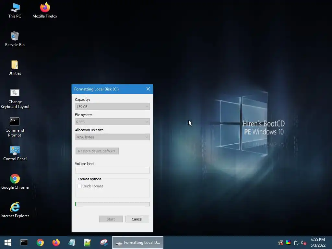The image size is (332, 249).
Task: Toggle the Quick Format checkbox
Action: click(x=80, y=186)
